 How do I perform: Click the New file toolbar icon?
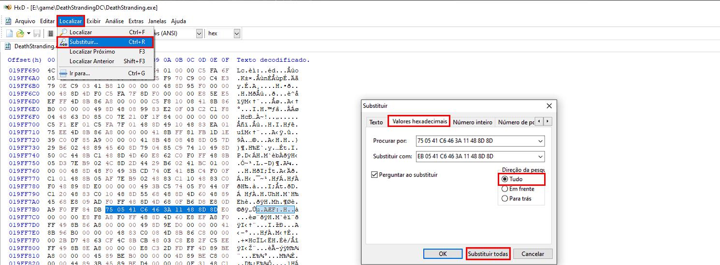click(x=9, y=33)
